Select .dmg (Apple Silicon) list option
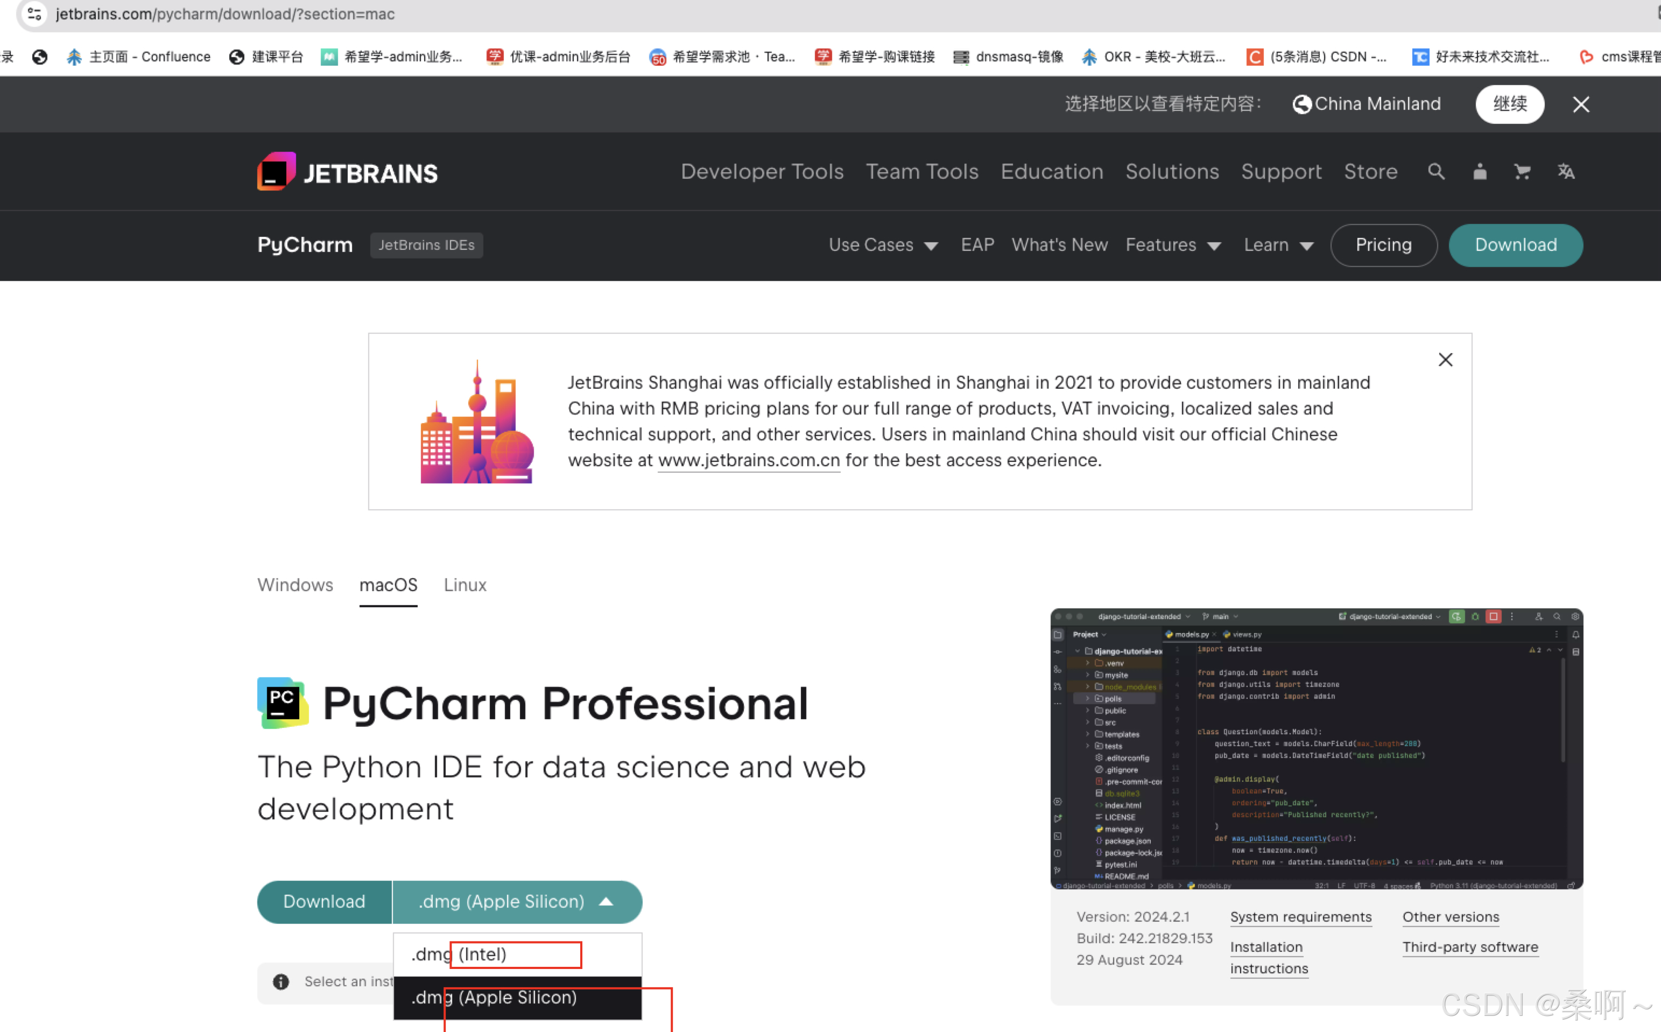The image size is (1661, 1032). [517, 997]
